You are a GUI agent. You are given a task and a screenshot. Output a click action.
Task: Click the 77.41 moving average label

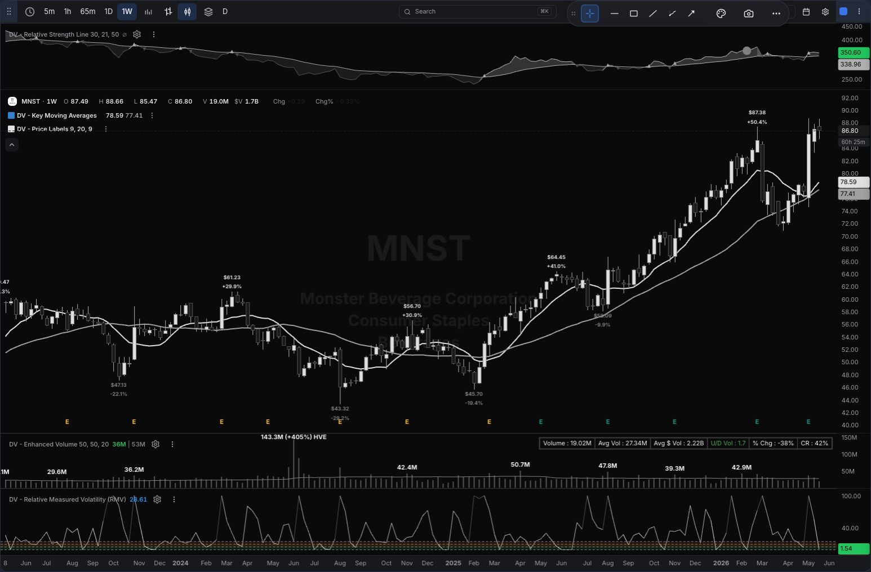point(854,194)
